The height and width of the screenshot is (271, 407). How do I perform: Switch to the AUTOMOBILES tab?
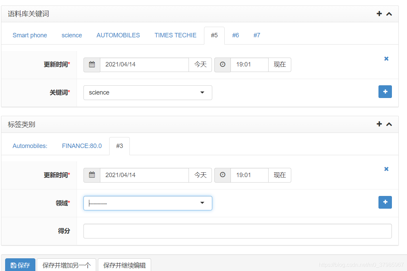tap(118, 36)
